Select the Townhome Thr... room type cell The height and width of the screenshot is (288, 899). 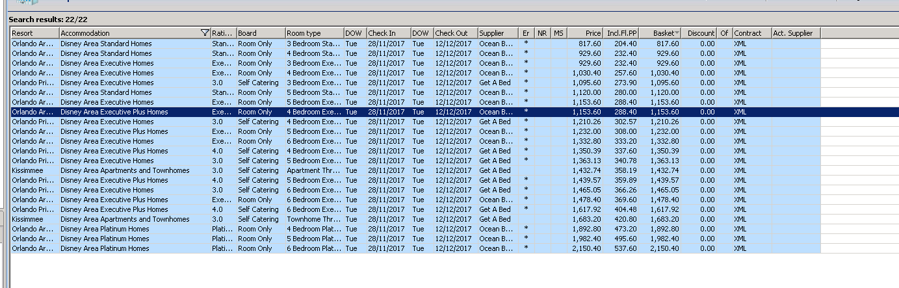[315, 219]
